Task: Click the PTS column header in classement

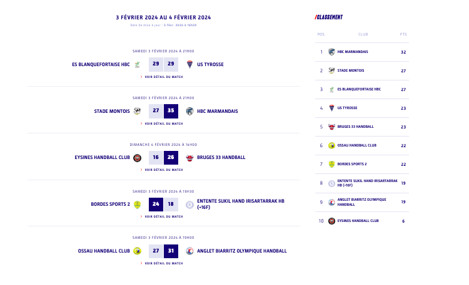Action: tap(403, 34)
